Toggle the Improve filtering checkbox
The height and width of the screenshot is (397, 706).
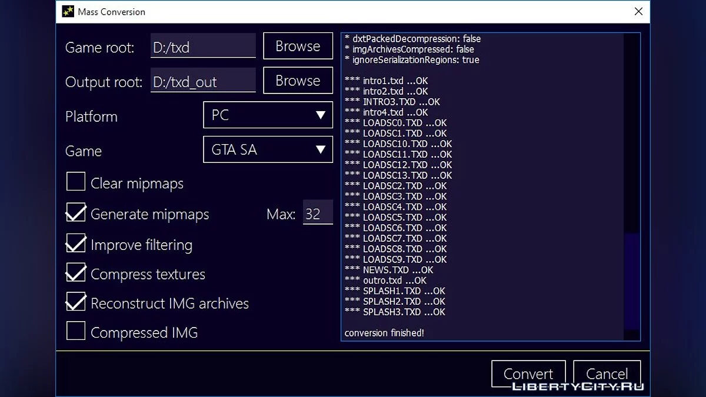tap(76, 243)
